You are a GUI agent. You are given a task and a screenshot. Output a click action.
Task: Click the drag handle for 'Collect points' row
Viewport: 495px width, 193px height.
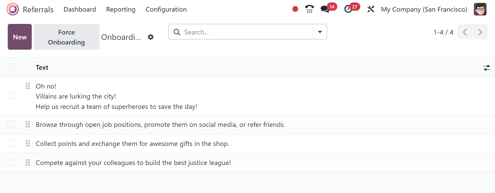28,144
